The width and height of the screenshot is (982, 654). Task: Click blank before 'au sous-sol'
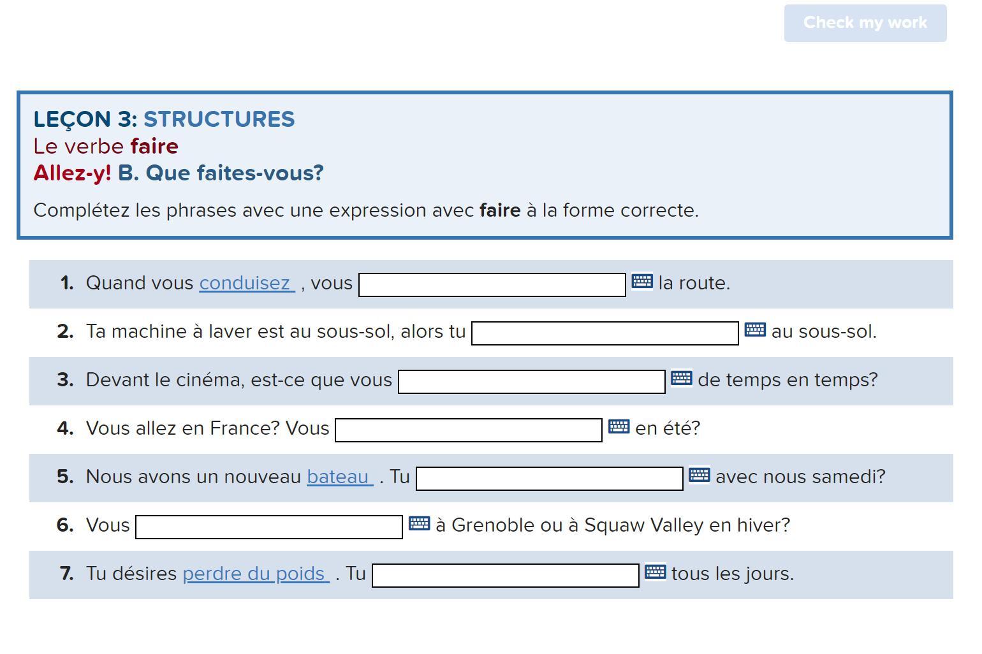[x=605, y=333]
